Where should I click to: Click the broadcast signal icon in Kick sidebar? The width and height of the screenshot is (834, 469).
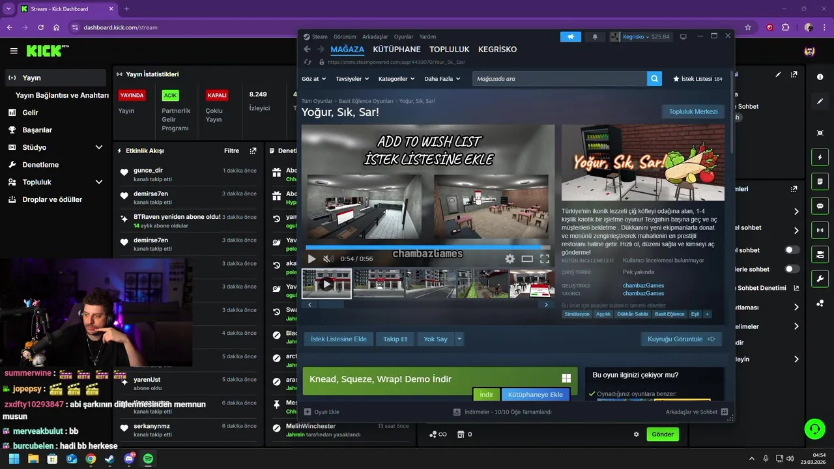tap(820, 230)
